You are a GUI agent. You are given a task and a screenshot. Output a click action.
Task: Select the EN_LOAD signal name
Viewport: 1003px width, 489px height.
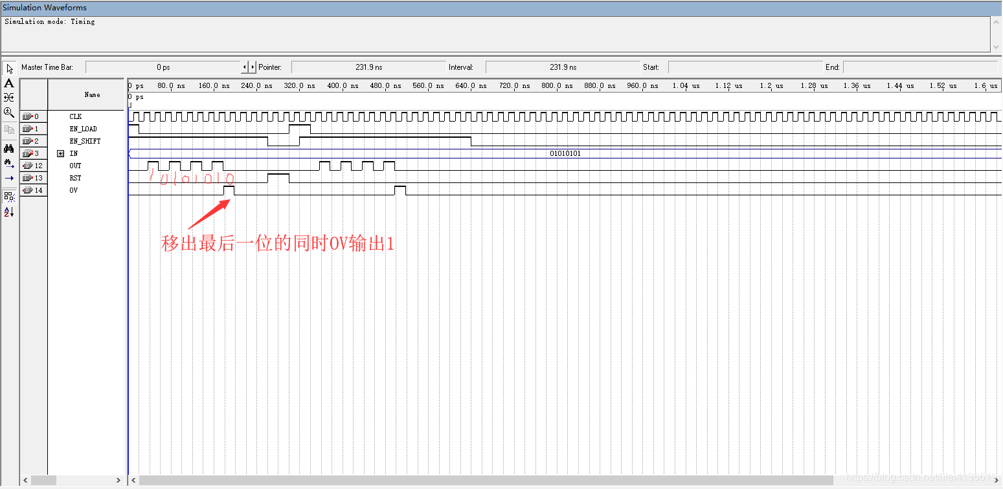click(83, 129)
